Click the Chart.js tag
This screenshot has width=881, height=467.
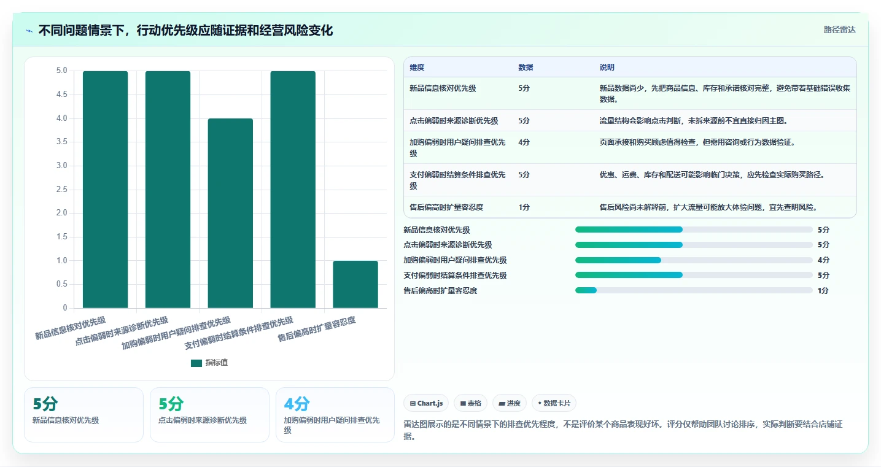point(426,403)
